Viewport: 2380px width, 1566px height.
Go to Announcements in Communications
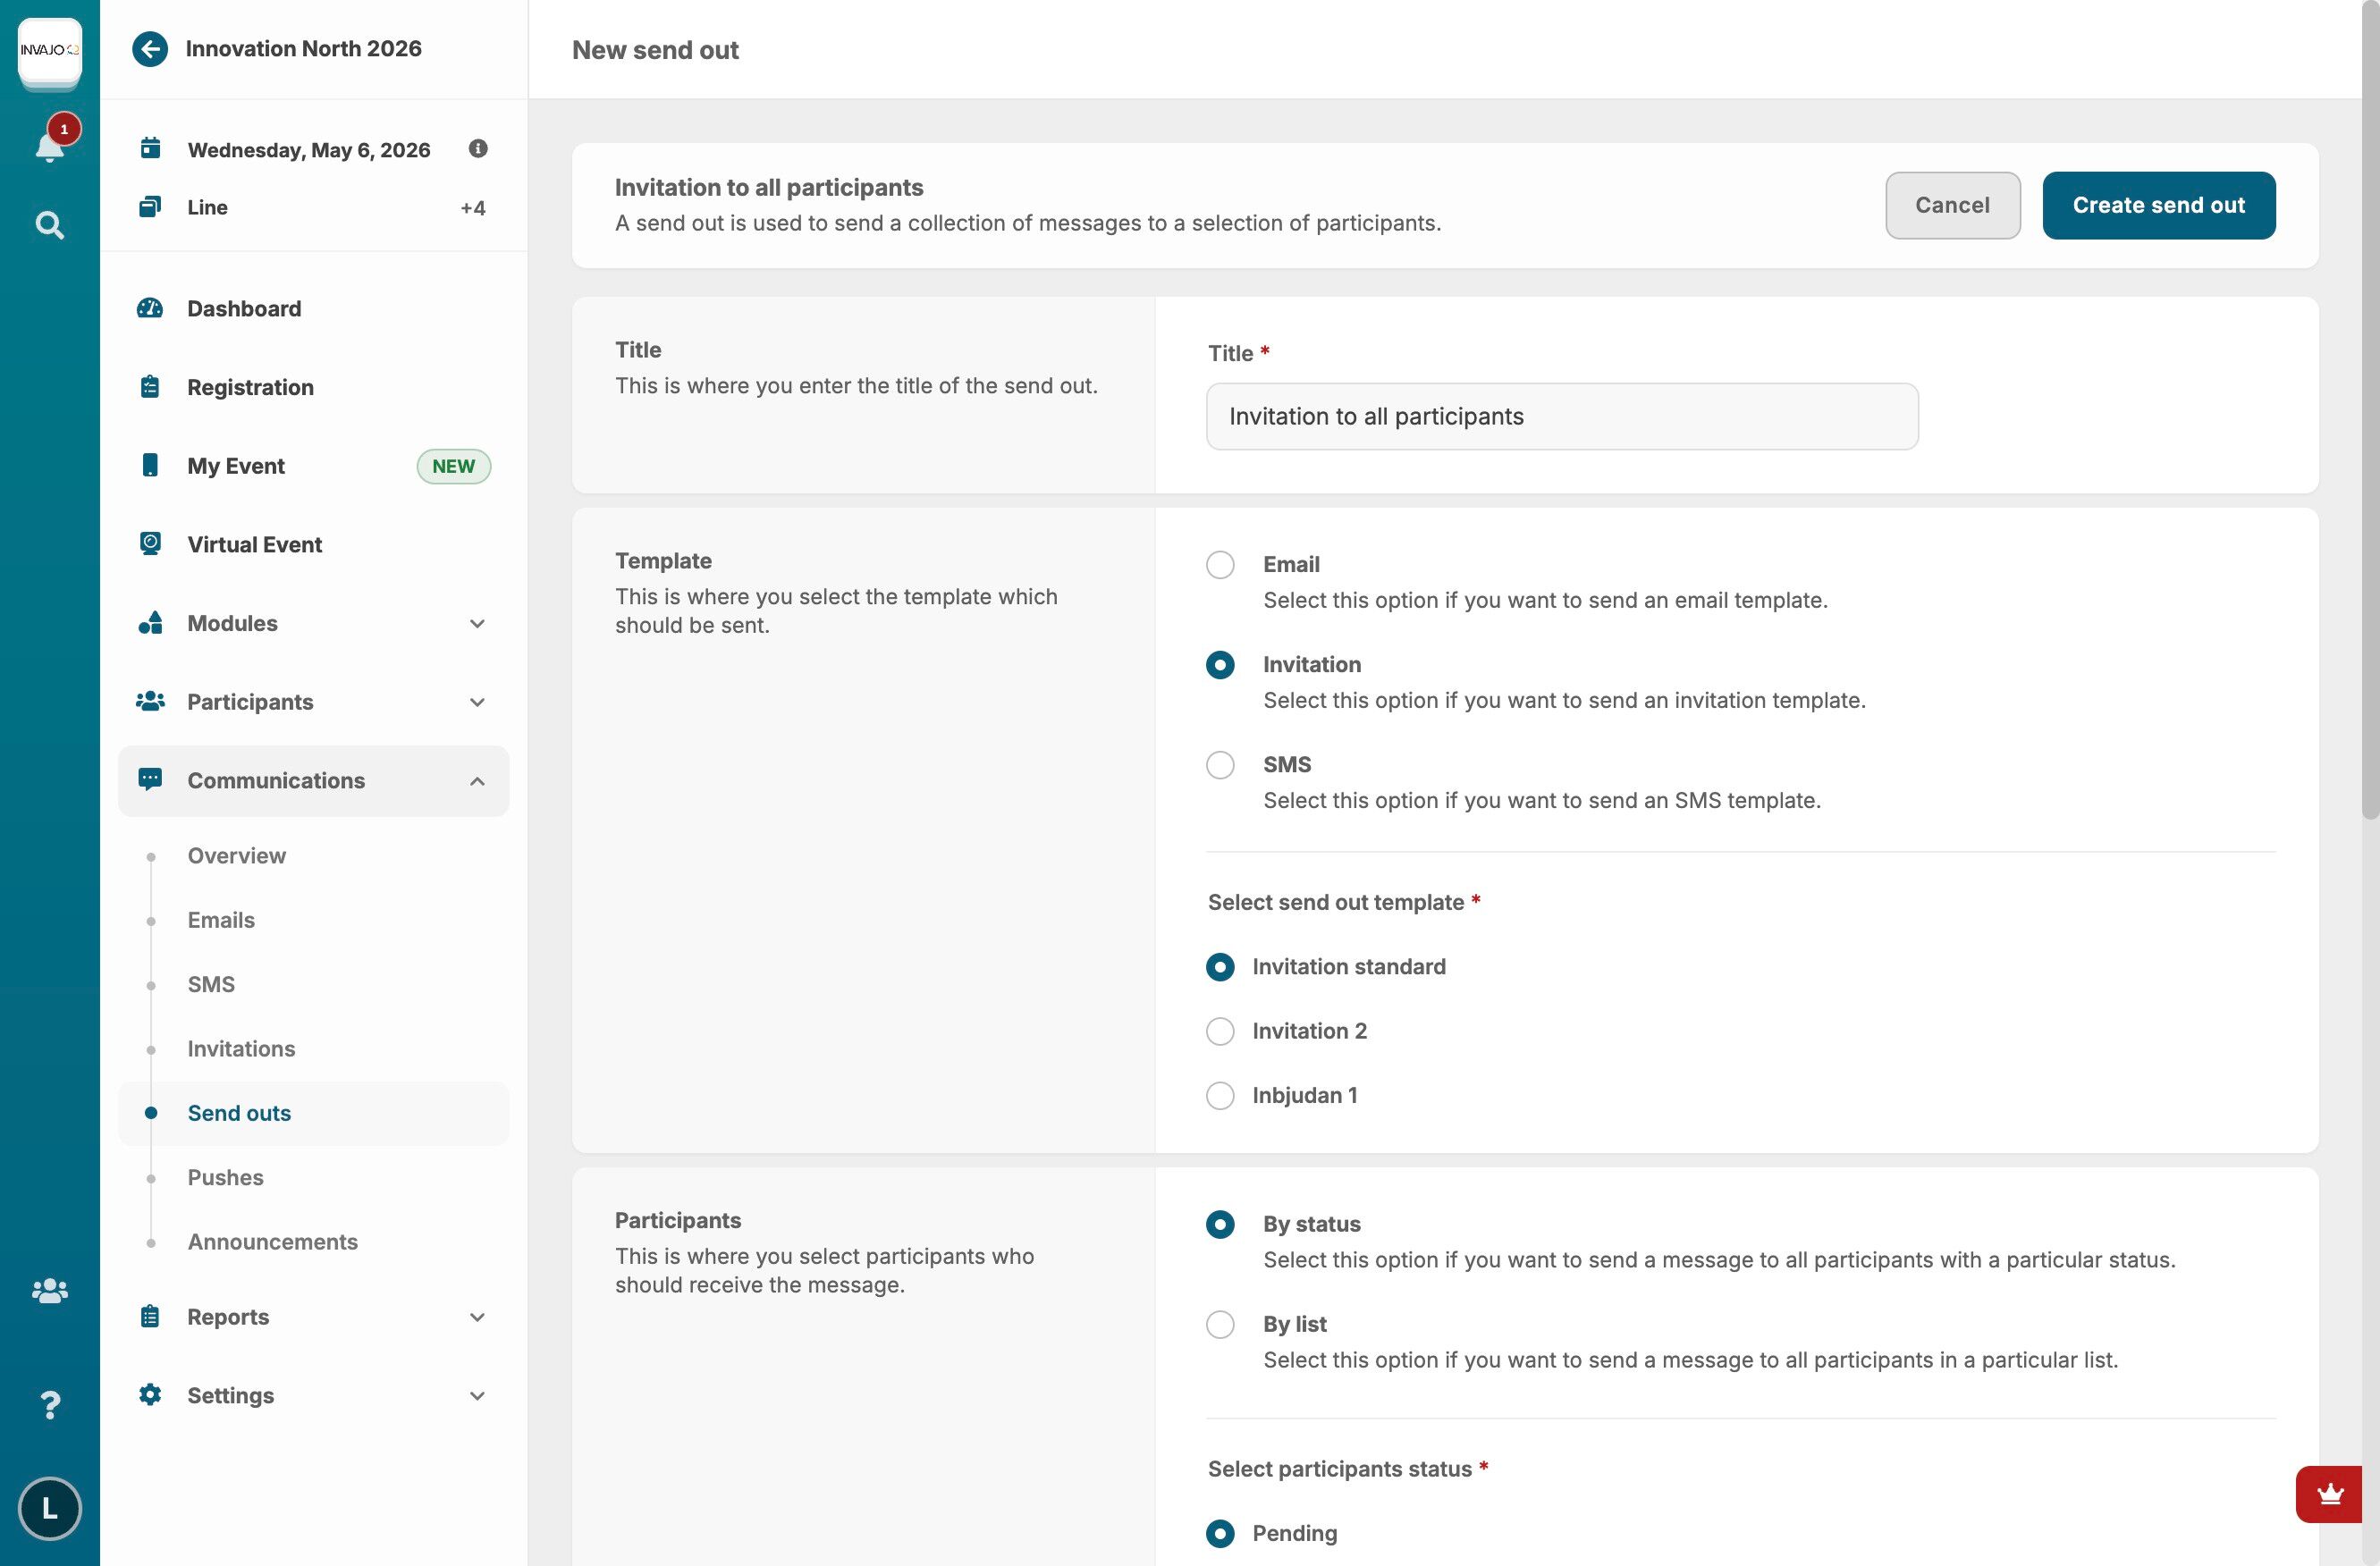(272, 1242)
